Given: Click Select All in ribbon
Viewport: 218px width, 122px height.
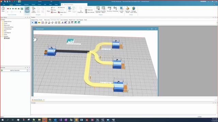Looking at the screenshot, I should (61, 7).
